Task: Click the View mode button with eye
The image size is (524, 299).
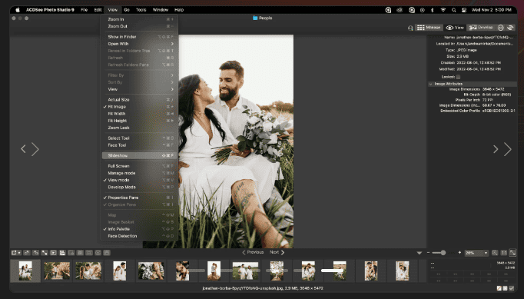Action: click(455, 28)
